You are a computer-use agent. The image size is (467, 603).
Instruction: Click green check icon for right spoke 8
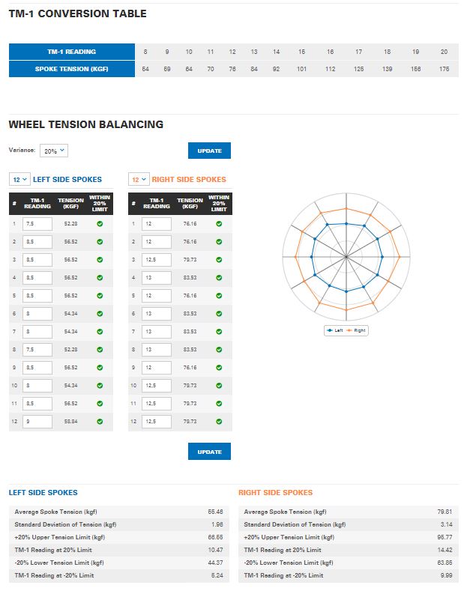pyautogui.click(x=219, y=349)
